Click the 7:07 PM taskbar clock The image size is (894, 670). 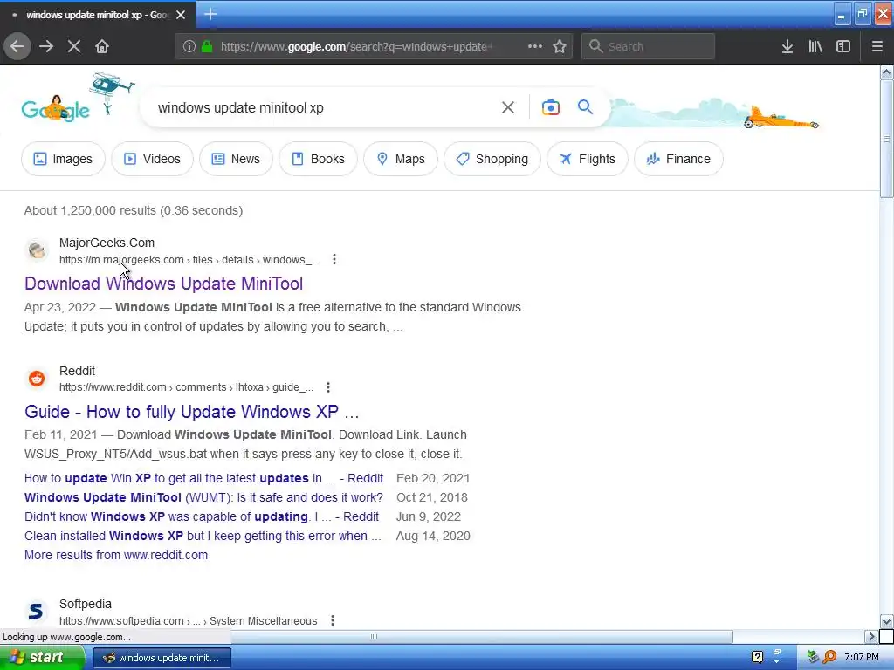862,657
